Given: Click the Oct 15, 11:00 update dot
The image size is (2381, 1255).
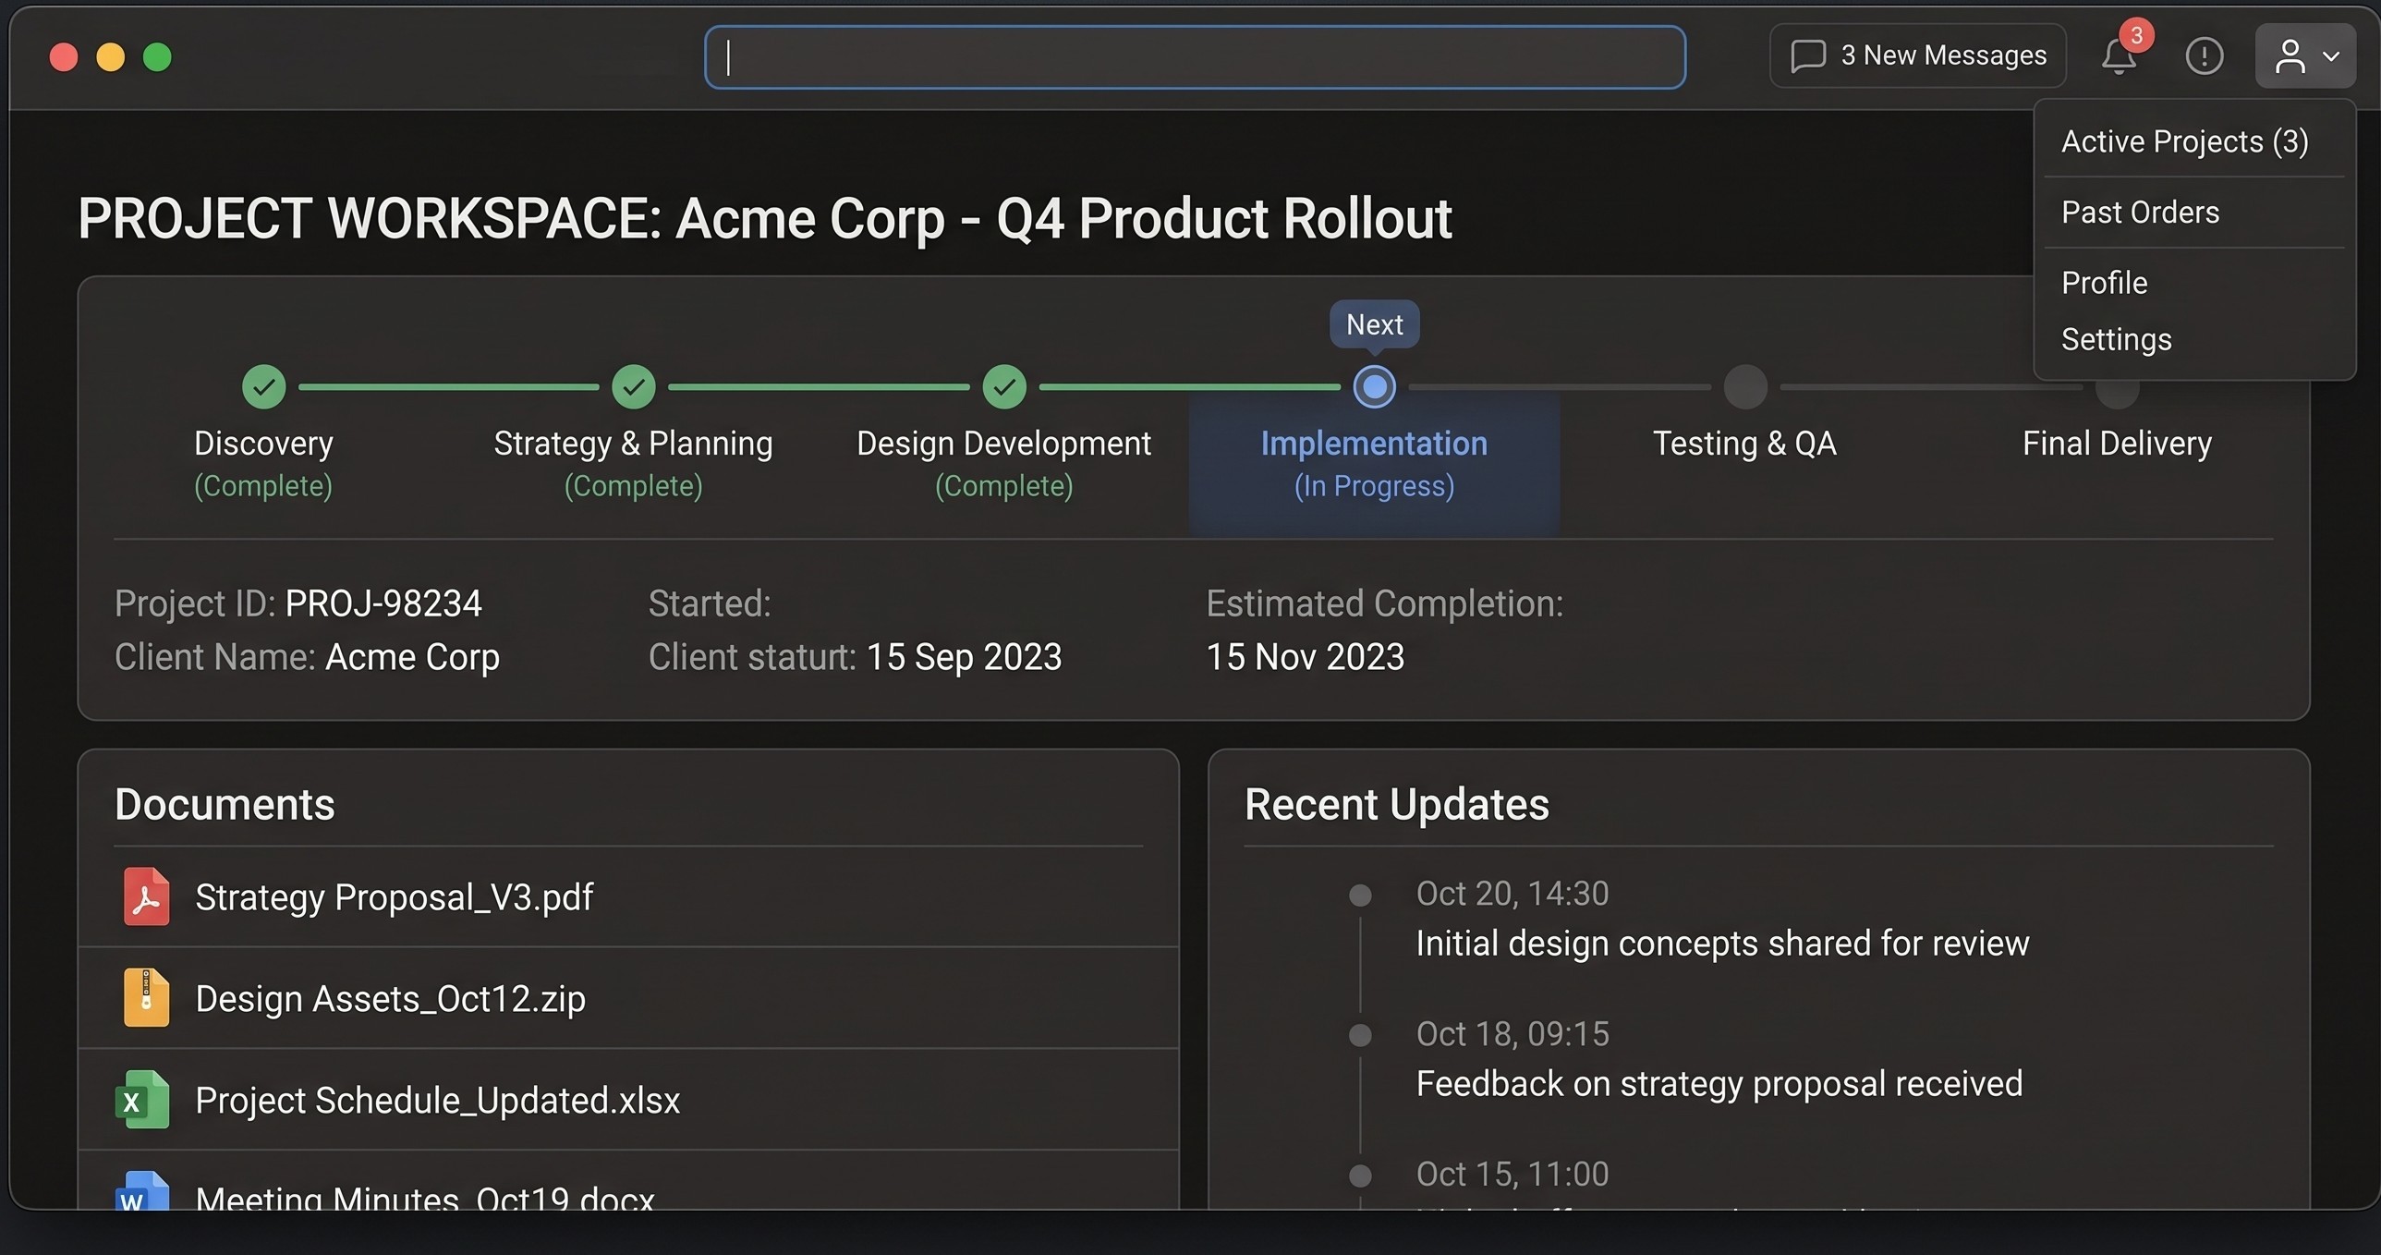Looking at the screenshot, I should tap(1360, 1176).
